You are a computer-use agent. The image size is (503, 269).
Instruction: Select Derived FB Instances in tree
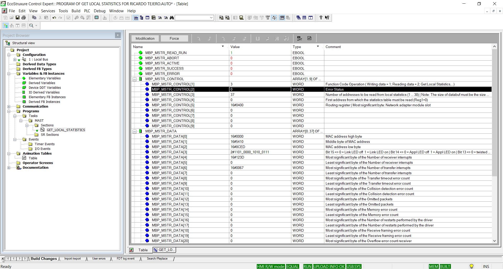pyautogui.click(x=44, y=102)
